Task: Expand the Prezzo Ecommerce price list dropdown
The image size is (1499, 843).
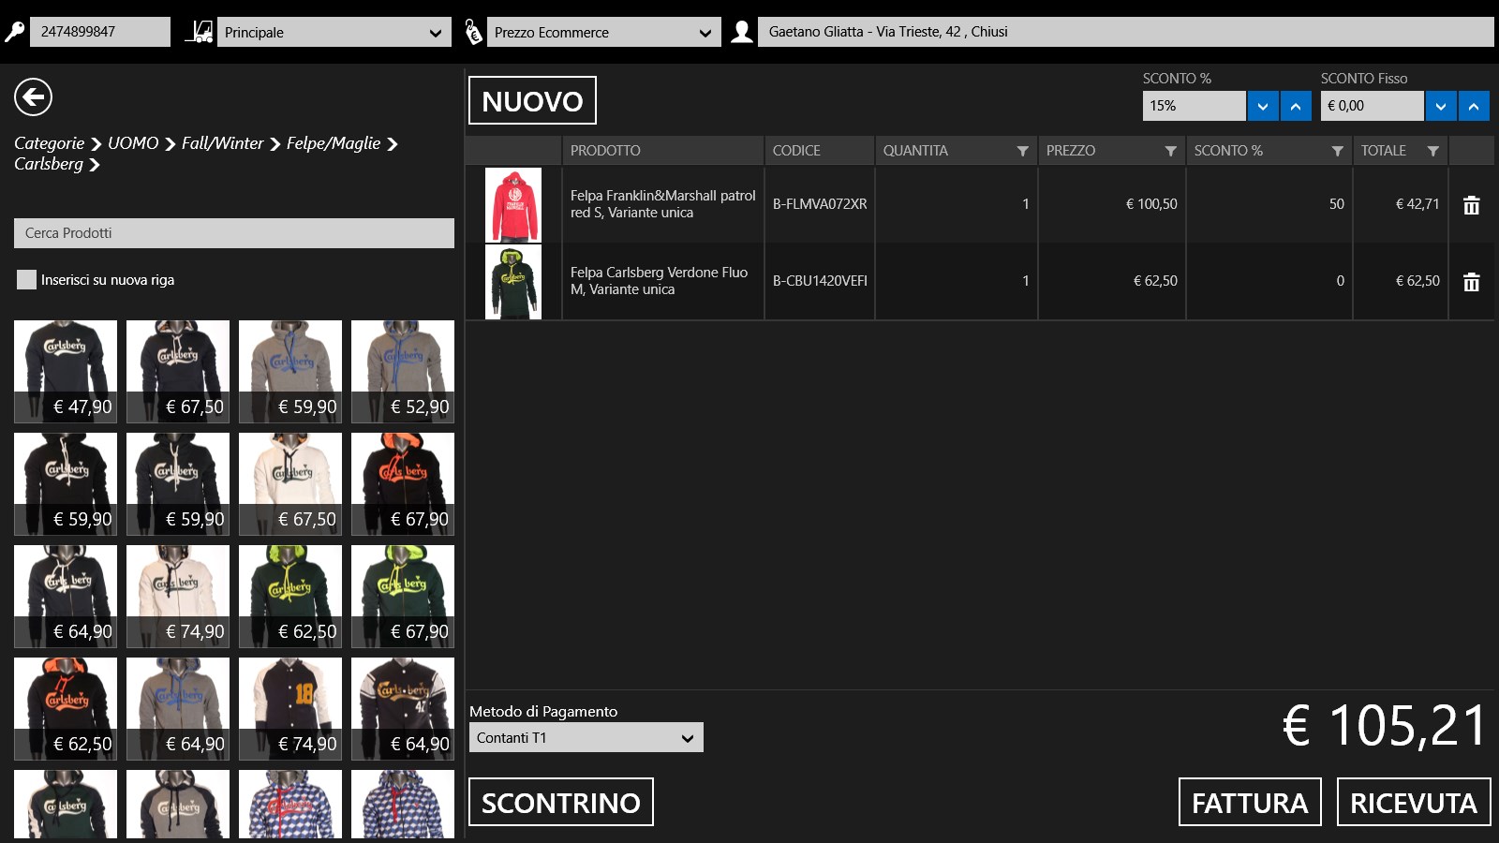Action: tap(603, 32)
